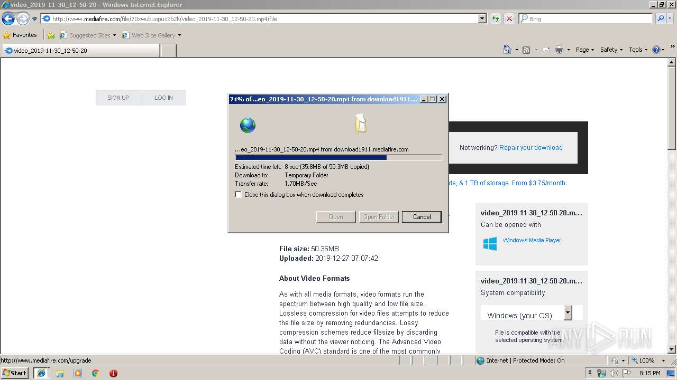This screenshot has width=677, height=380.
Task: Click the address bar URL field
Action: tap(259, 18)
